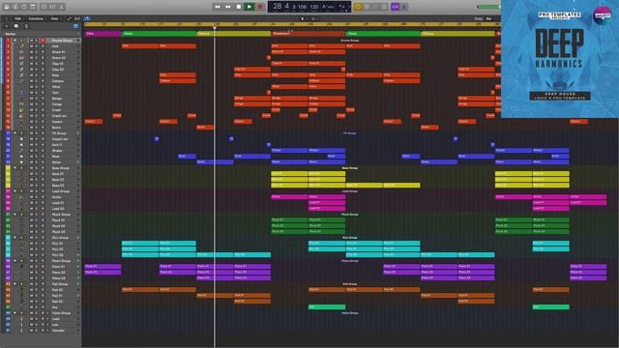Adjust the master volume slider
Screen dimensions: 619x348
(488, 7)
